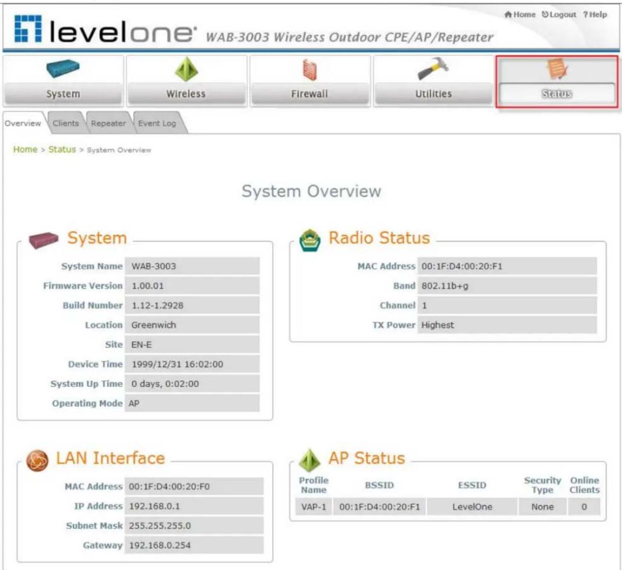Click the Security Type column header

542,485
